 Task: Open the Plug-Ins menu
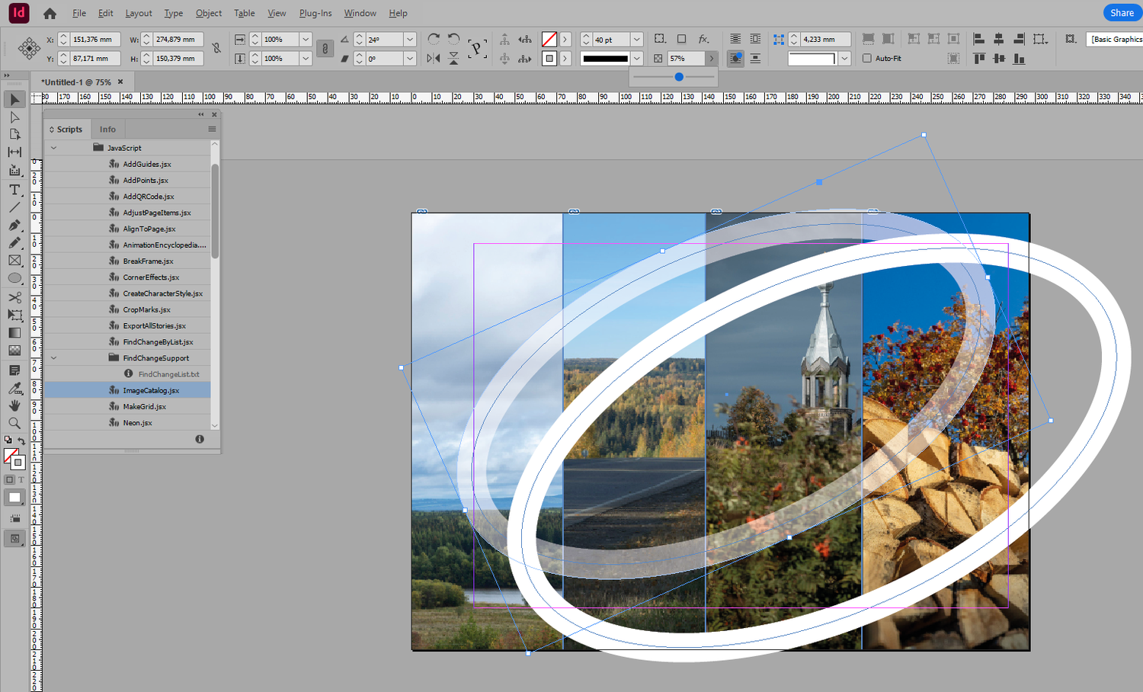tap(315, 13)
